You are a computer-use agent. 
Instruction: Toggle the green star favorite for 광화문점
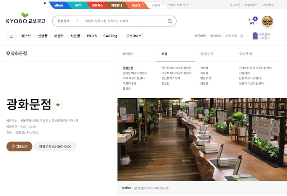tap(58, 105)
